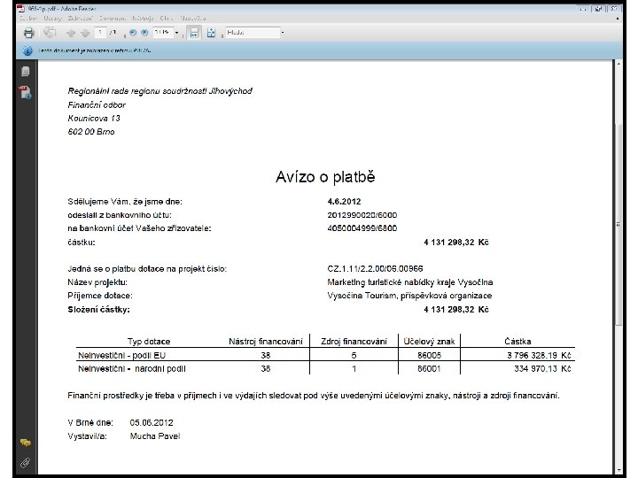Click the Print icon in the toolbar
The width and height of the screenshot is (638, 478).
(x=28, y=33)
